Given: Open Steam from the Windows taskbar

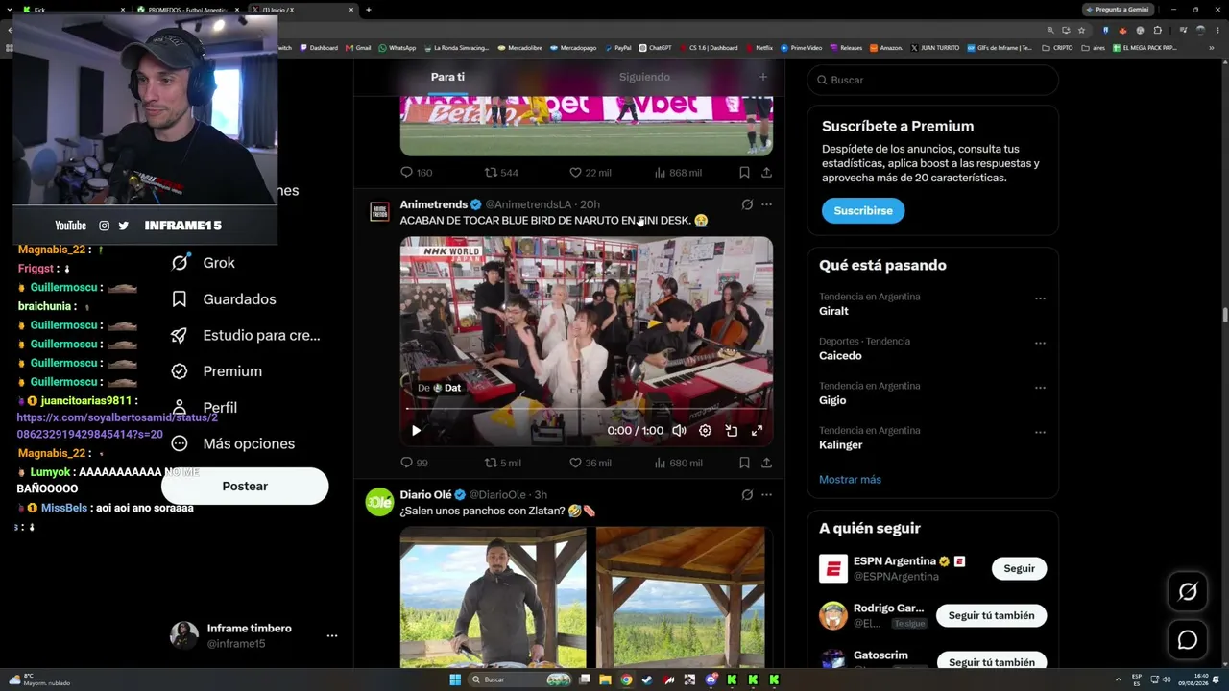Looking at the screenshot, I should point(647,679).
